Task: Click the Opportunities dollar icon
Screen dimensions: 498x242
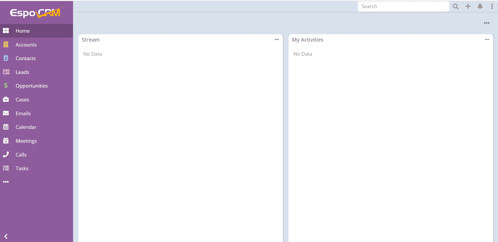Action: pyautogui.click(x=6, y=85)
